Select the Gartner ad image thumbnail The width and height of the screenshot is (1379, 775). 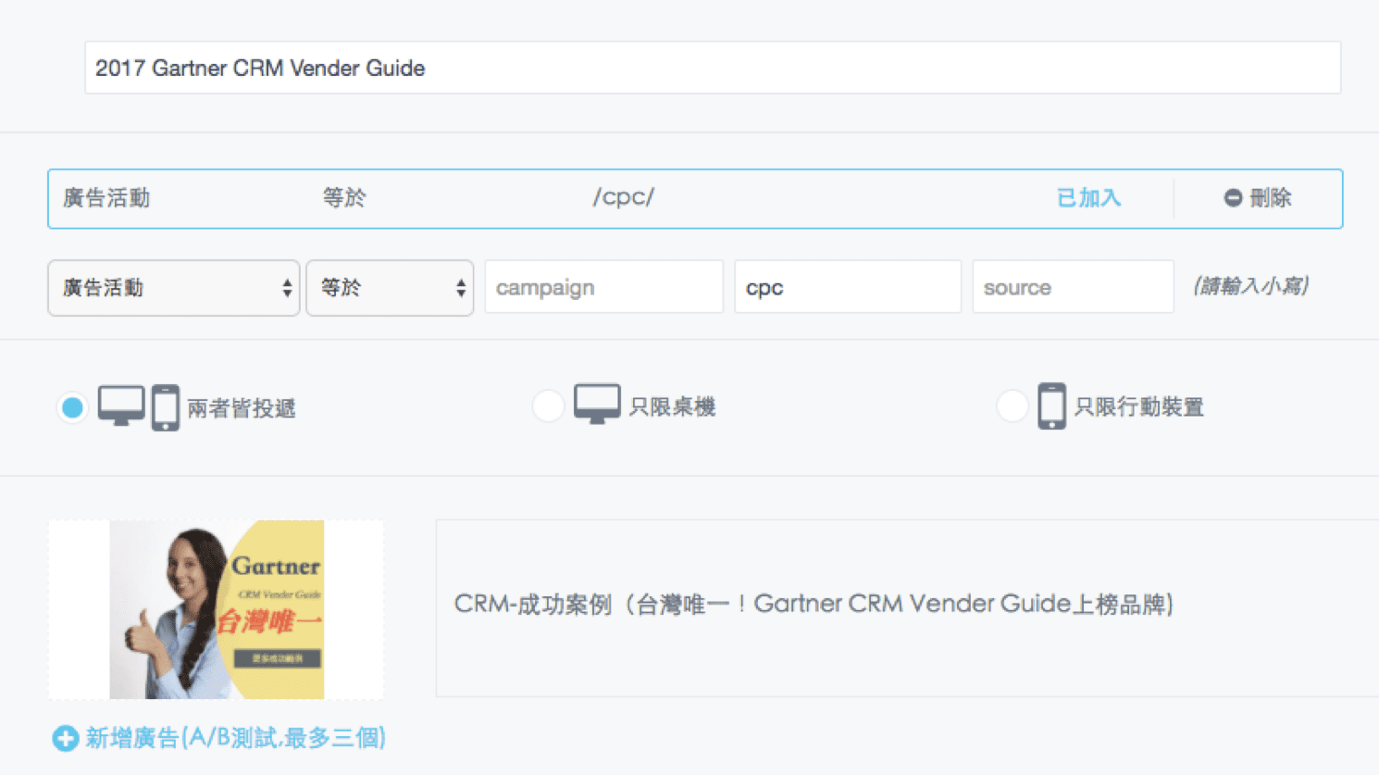point(217,609)
